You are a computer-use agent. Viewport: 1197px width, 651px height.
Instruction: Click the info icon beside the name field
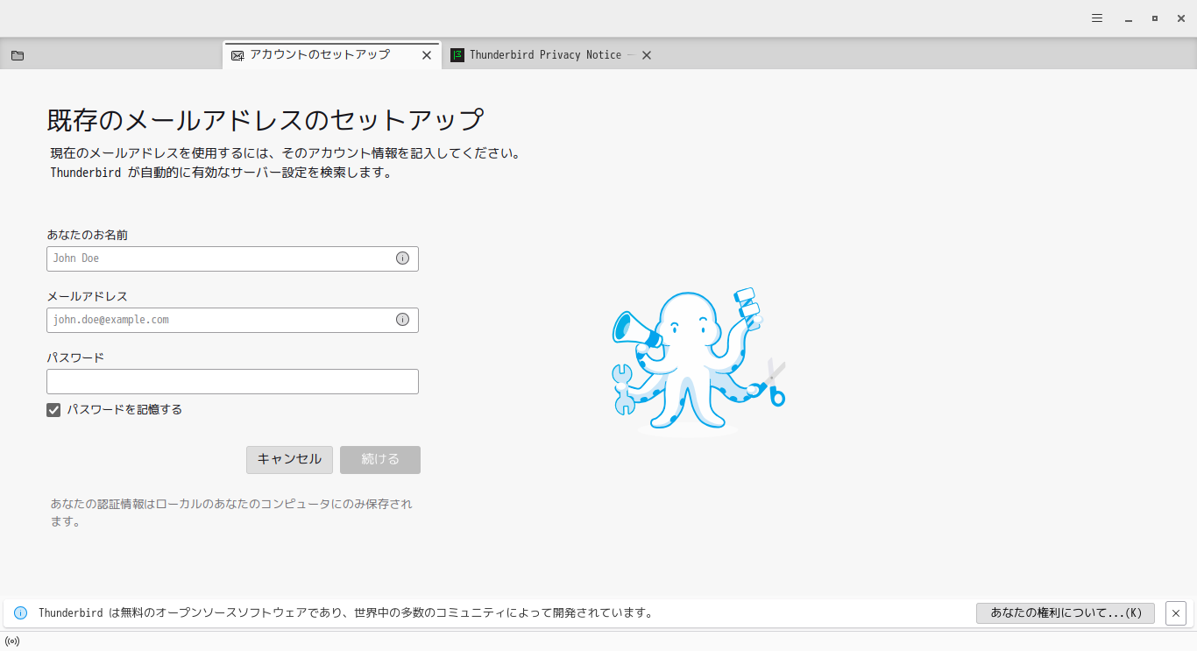402,258
